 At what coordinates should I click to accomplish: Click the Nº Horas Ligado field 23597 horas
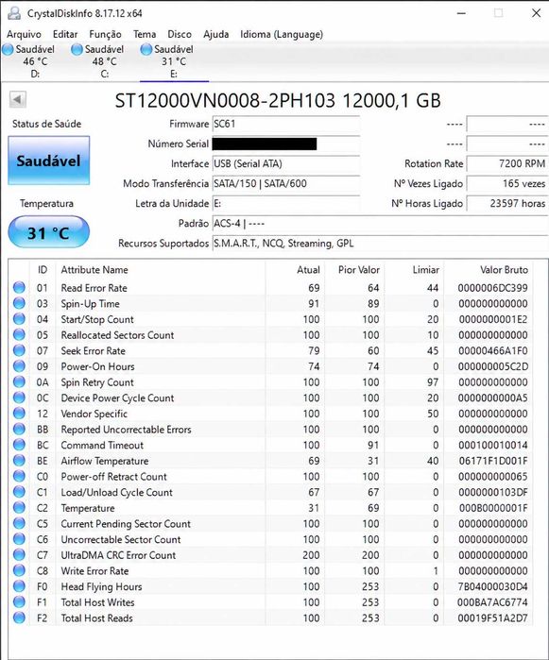click(507, 204)
